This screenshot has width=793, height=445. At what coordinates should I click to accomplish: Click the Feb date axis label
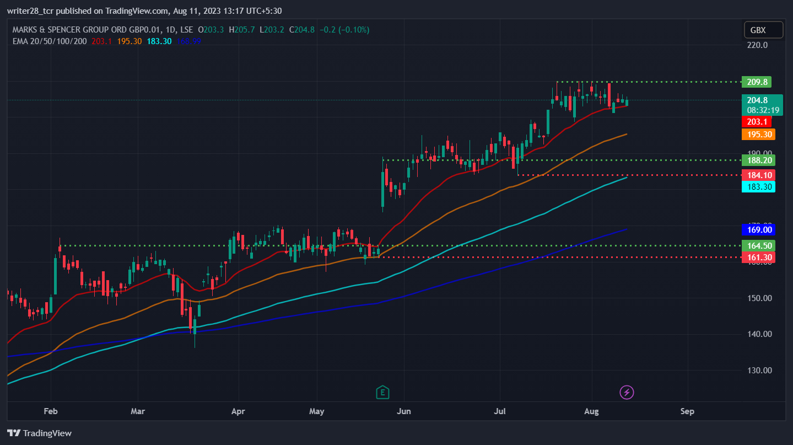point(50,411)
